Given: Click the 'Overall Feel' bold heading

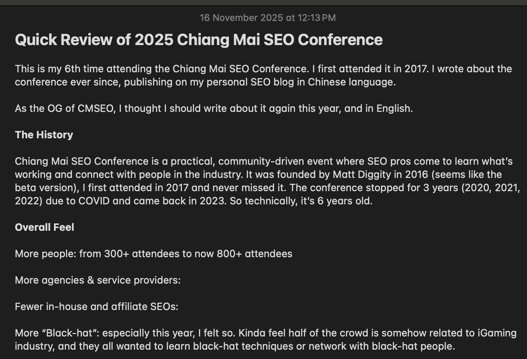Looking at the screenshot, I should 44,227.
